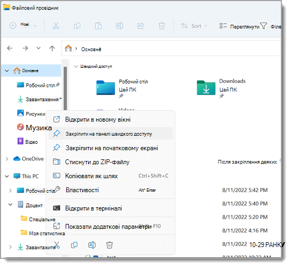
Task: Expand the OneDrive tree node
Action: click(x=7, y=159)
